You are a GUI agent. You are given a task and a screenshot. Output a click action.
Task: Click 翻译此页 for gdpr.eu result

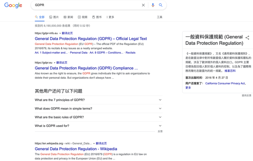(x=62, y=63)
